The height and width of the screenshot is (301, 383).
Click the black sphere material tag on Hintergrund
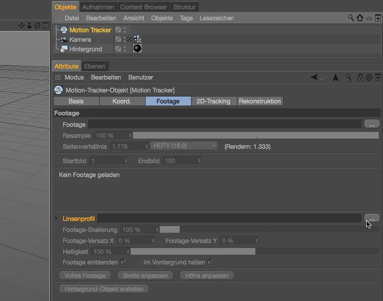coord(137,49)
